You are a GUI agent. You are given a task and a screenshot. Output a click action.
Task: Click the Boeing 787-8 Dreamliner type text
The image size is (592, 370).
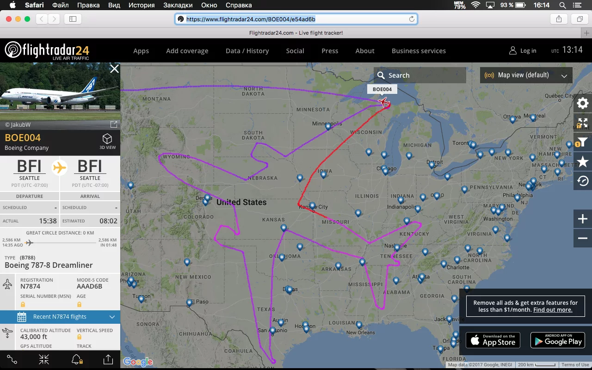click(x=49, y=265)
